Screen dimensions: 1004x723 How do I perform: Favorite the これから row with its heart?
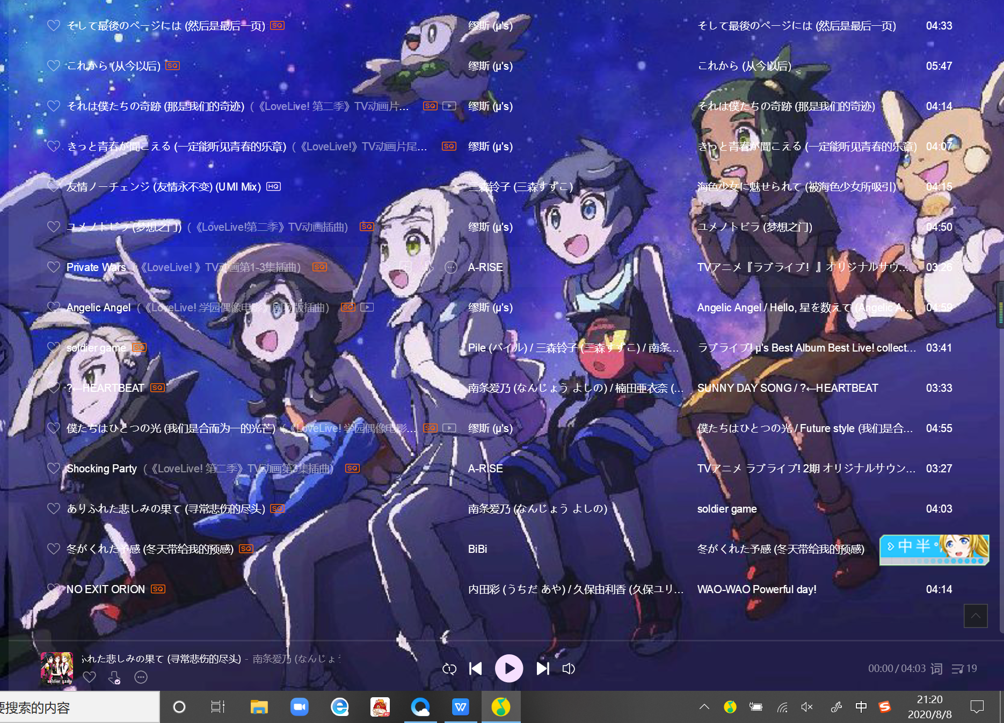[54, 65]
